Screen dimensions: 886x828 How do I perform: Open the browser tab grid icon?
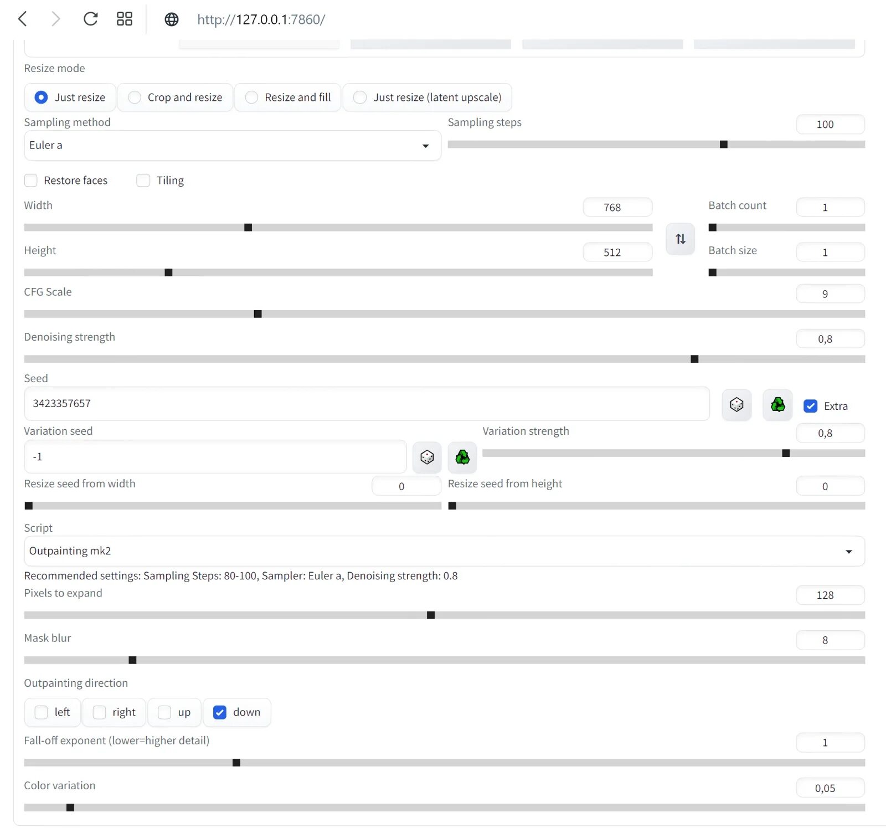coord(124,19)
